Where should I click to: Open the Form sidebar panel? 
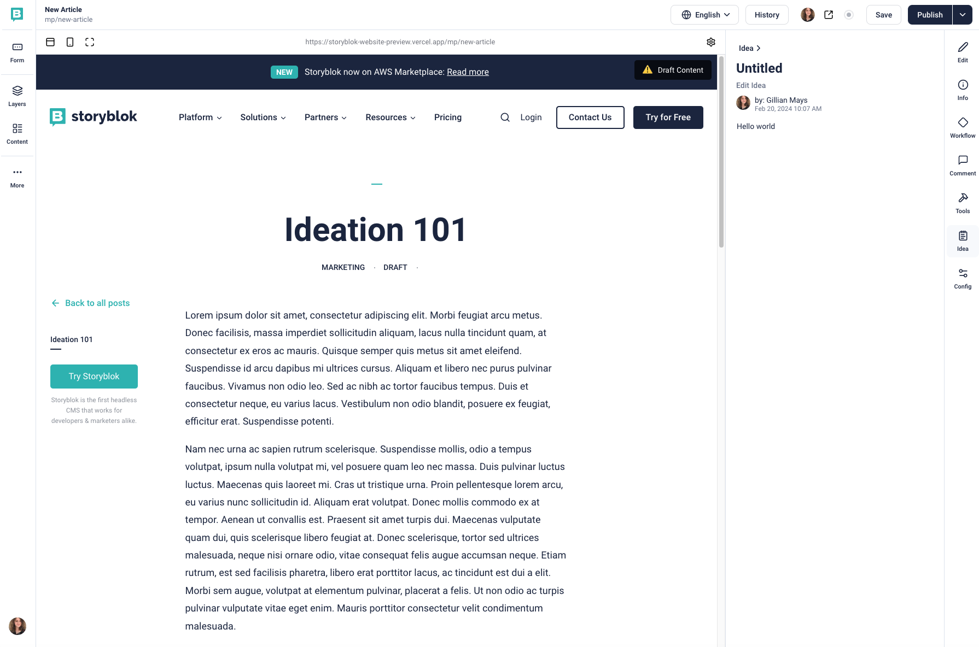click(x=17, y=52)
